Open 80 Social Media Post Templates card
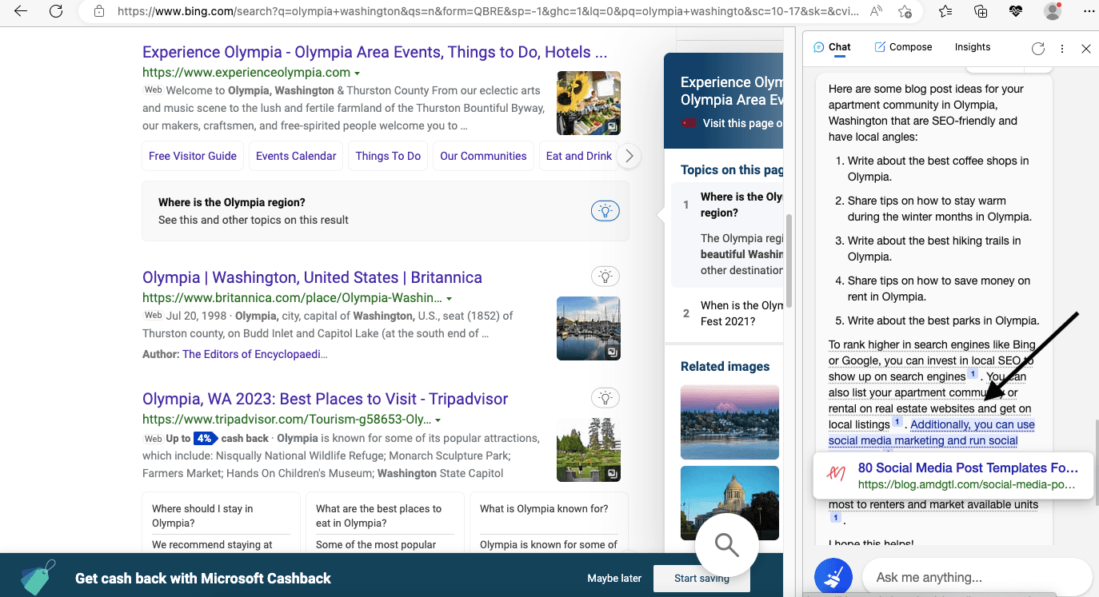 pyautogui.click(x=953, y=476)
